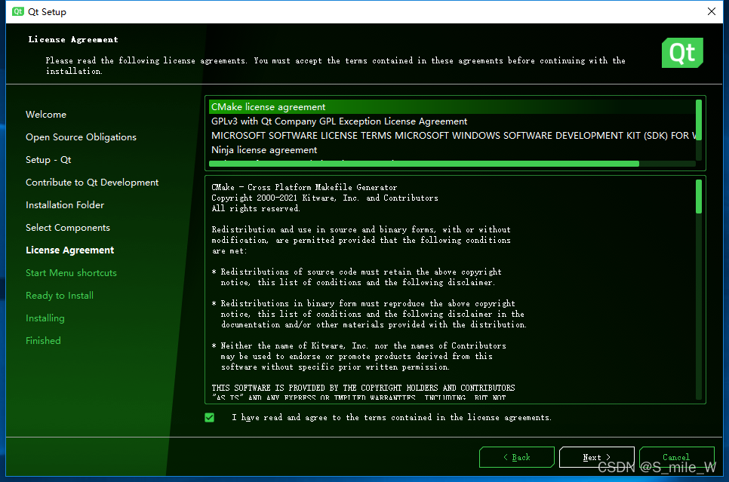
Task: Click Start Menu shortcuts step
Action: coord(71,273)
